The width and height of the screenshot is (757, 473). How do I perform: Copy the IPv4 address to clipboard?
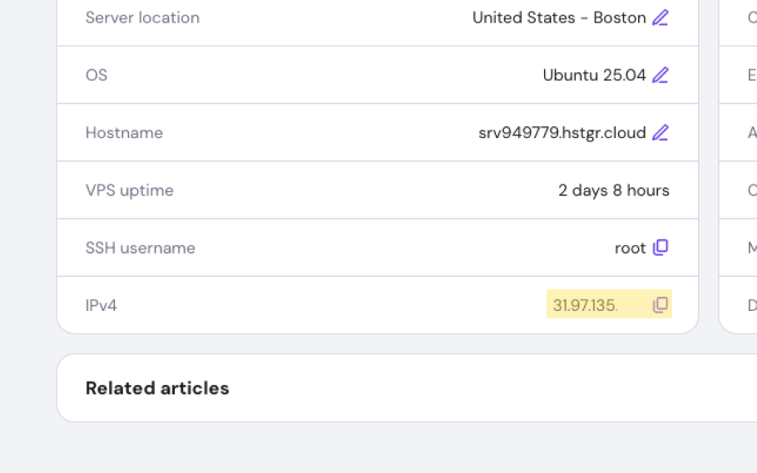(661, 305)
